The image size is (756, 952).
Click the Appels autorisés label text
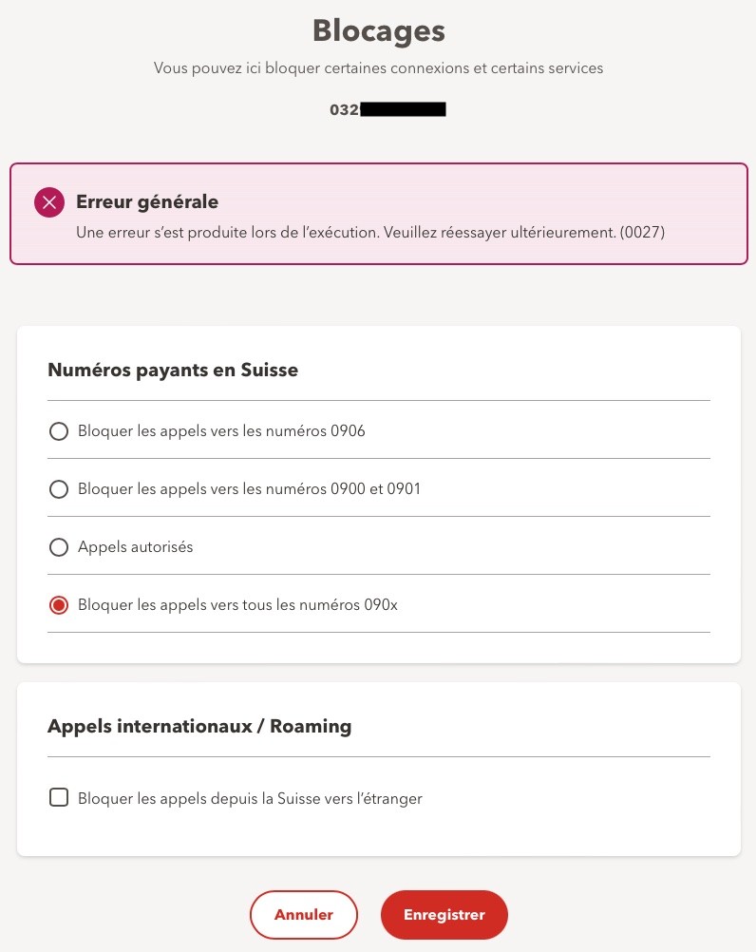click(x=136, y=547)
